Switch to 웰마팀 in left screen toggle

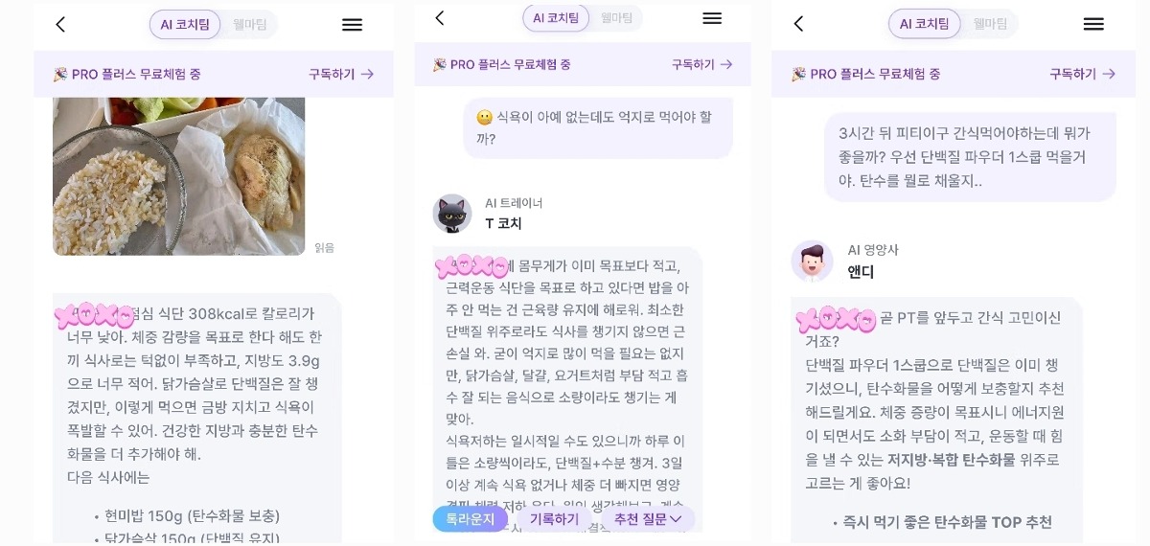(249, 25)
